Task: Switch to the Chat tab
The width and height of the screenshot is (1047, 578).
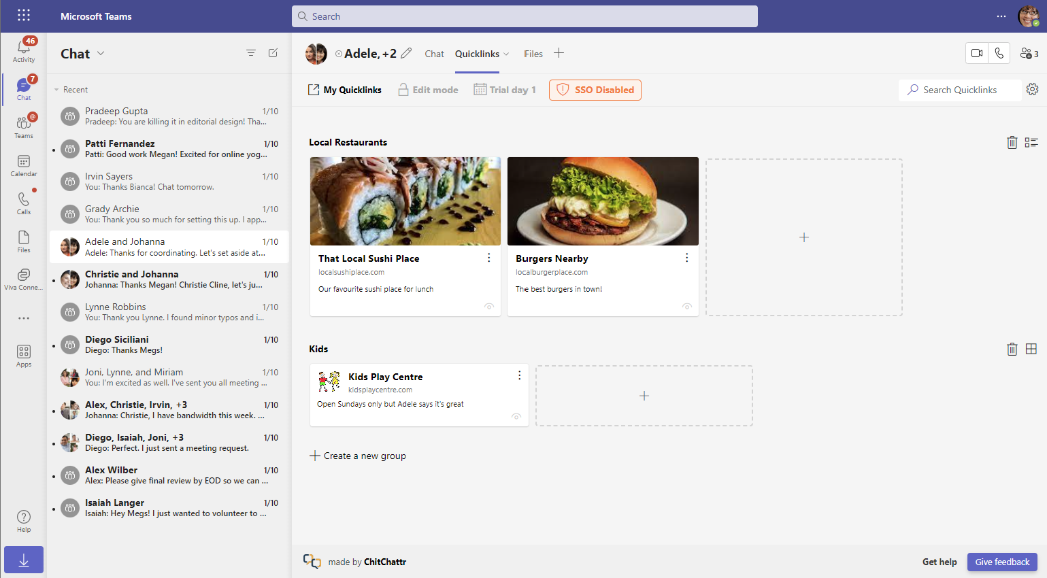Action: pos(434,54)
